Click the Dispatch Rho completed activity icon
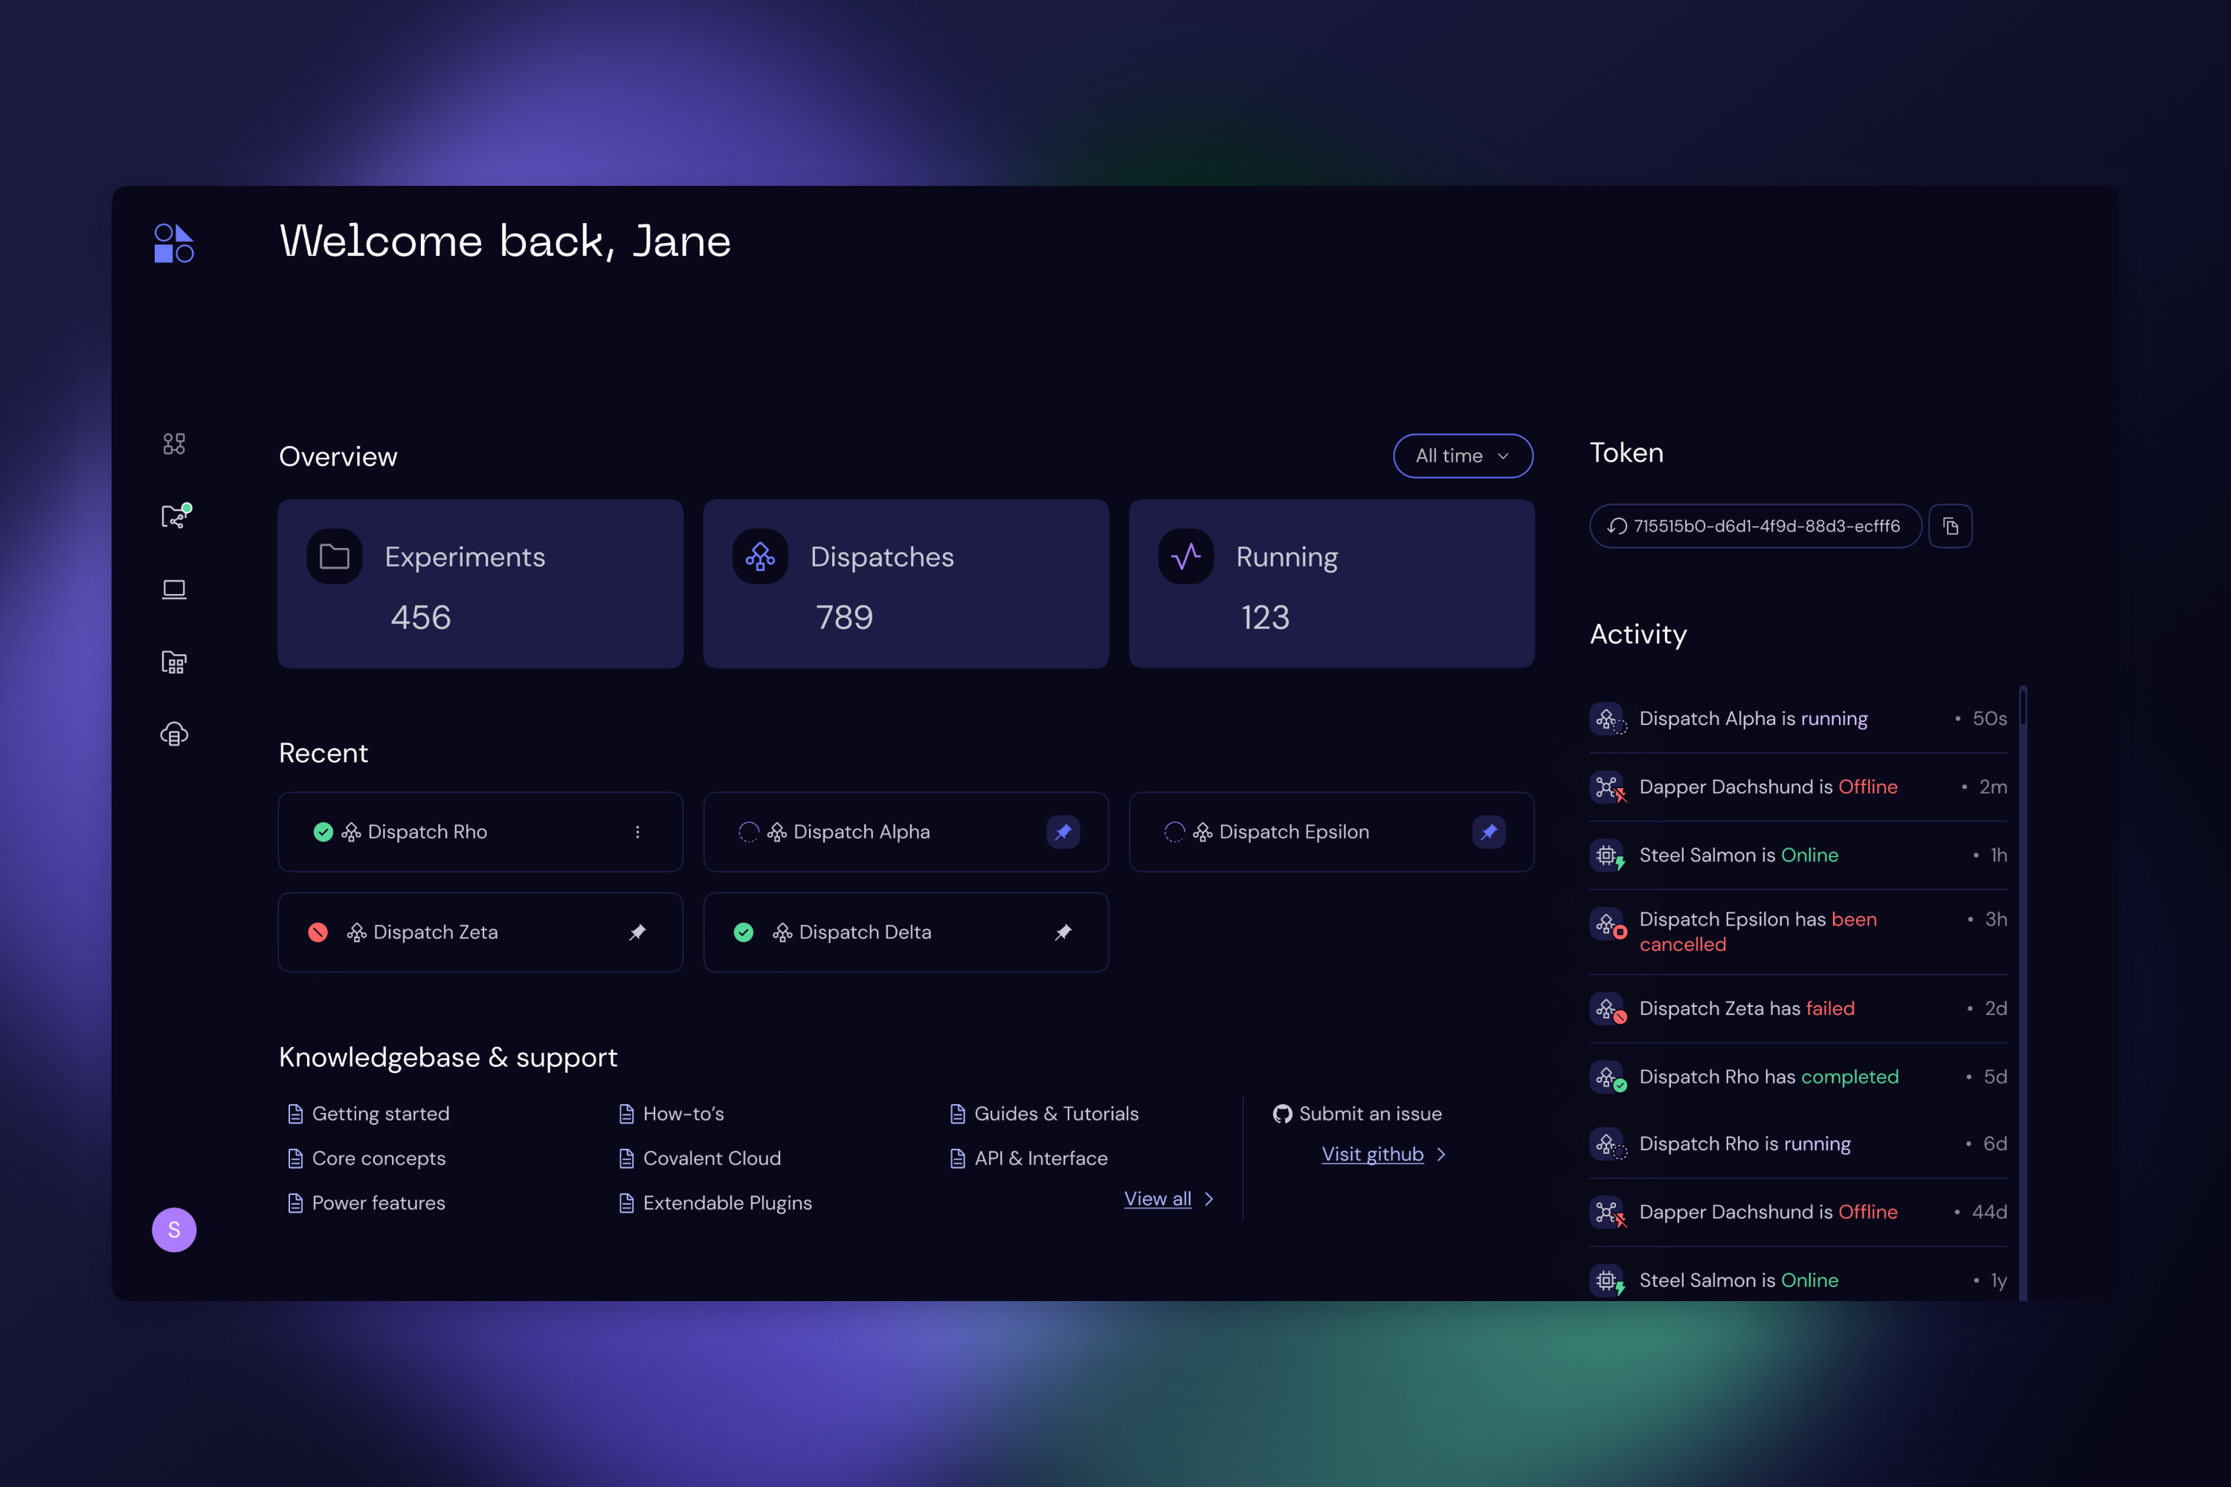The height and width of the screenshot is (1487, 2231). pos(1608,1077)
